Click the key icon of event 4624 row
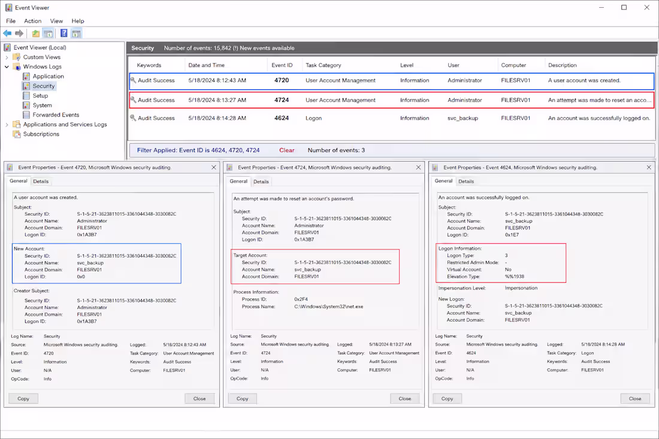 (x=133, y=117)
